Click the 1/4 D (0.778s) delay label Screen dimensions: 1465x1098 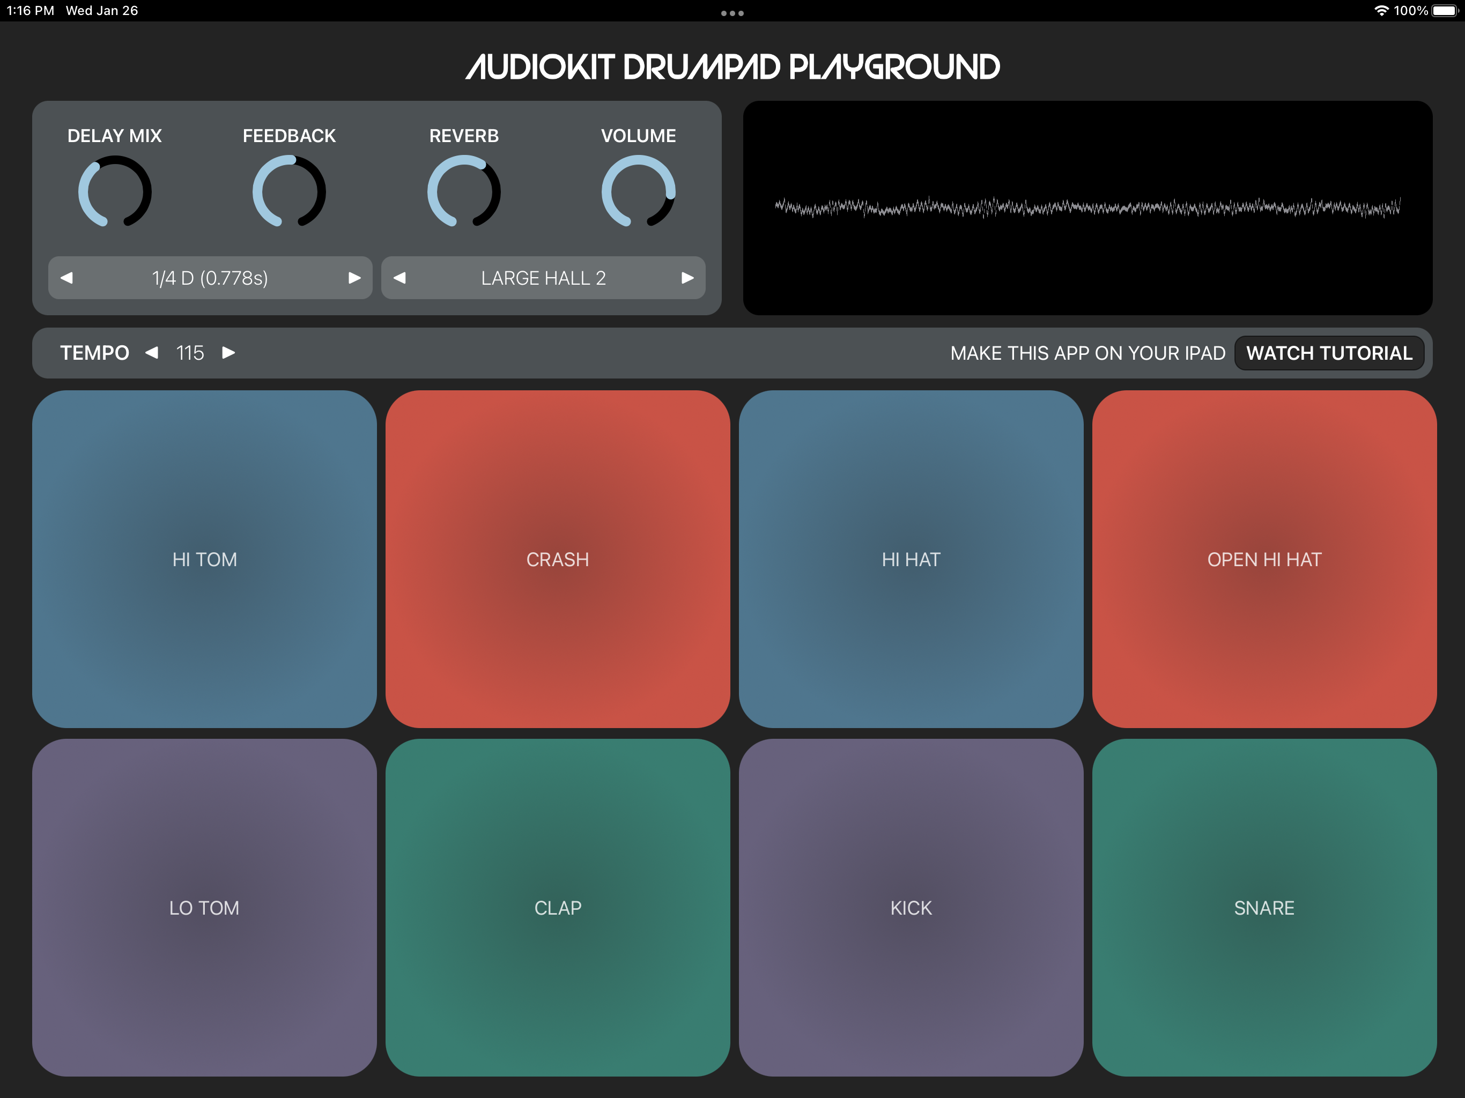click(210, 278)
